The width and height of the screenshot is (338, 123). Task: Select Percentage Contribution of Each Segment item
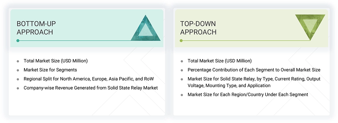[254, 70]
